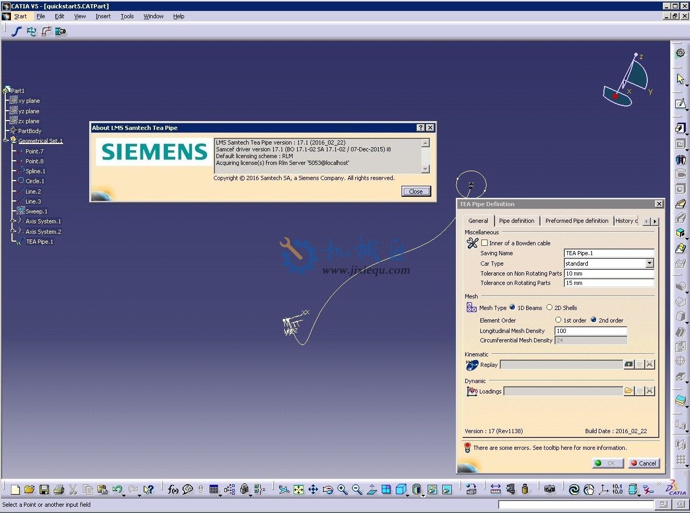The width and height of the screenshot is (690, 513).
Task: Click the Longitudinal Mesh Density field
Action: [x=590, y=330]
